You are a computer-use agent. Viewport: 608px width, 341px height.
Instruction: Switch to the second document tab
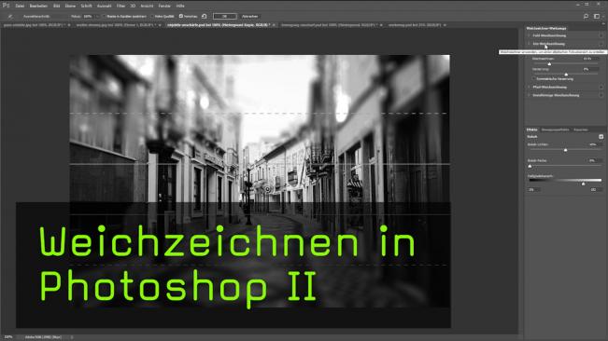coord(117,25)
